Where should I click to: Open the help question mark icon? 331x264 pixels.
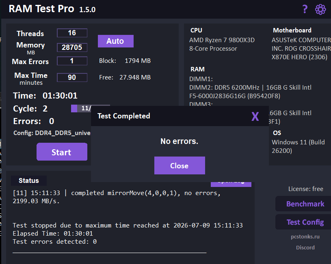(305, 9)
